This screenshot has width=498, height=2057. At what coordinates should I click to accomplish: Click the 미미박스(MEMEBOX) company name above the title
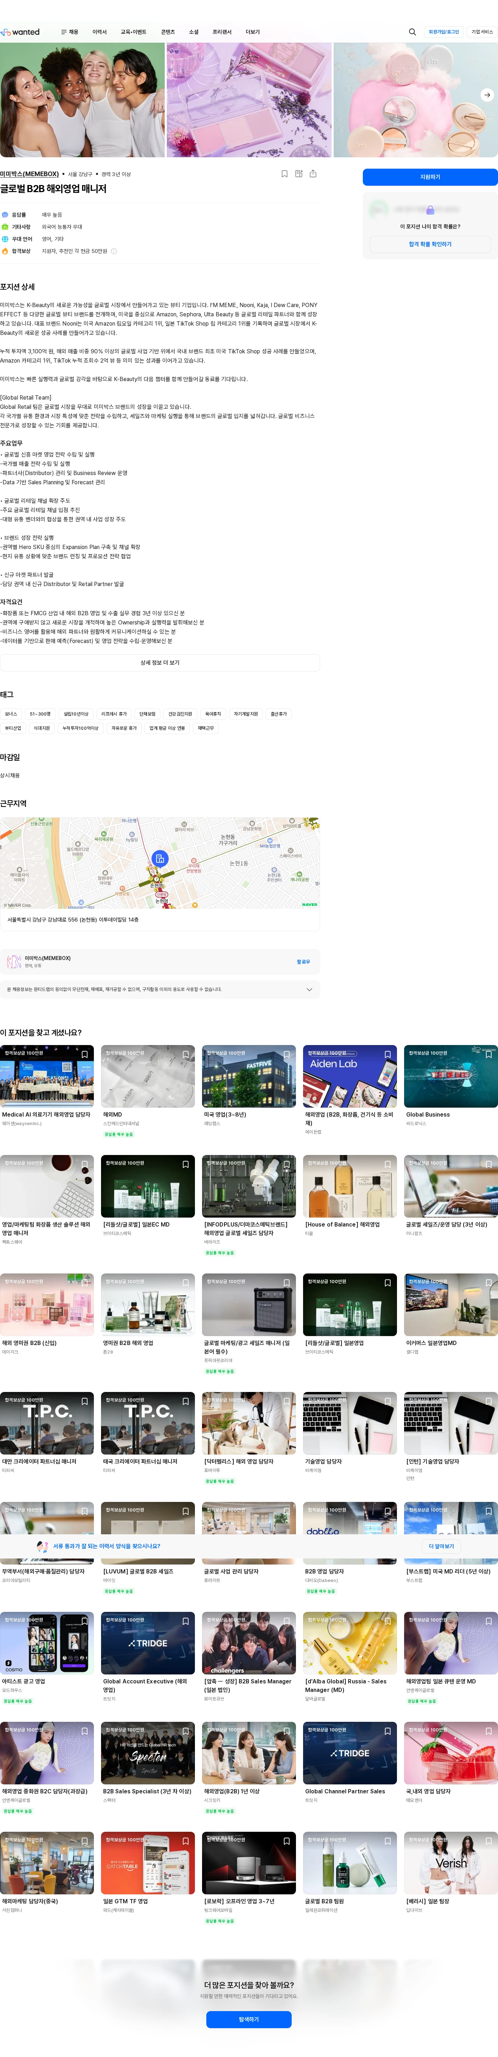coord(30,174)
